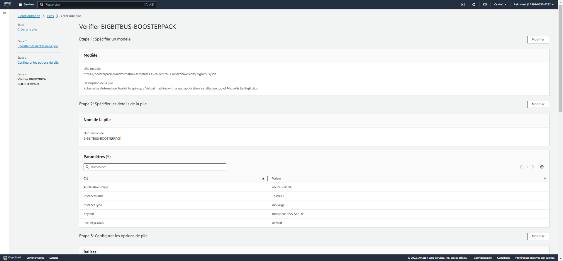Click the CloudFormation breadcrumb link
The height and width of the screenshot is (261, 563).
pos(29,16)
